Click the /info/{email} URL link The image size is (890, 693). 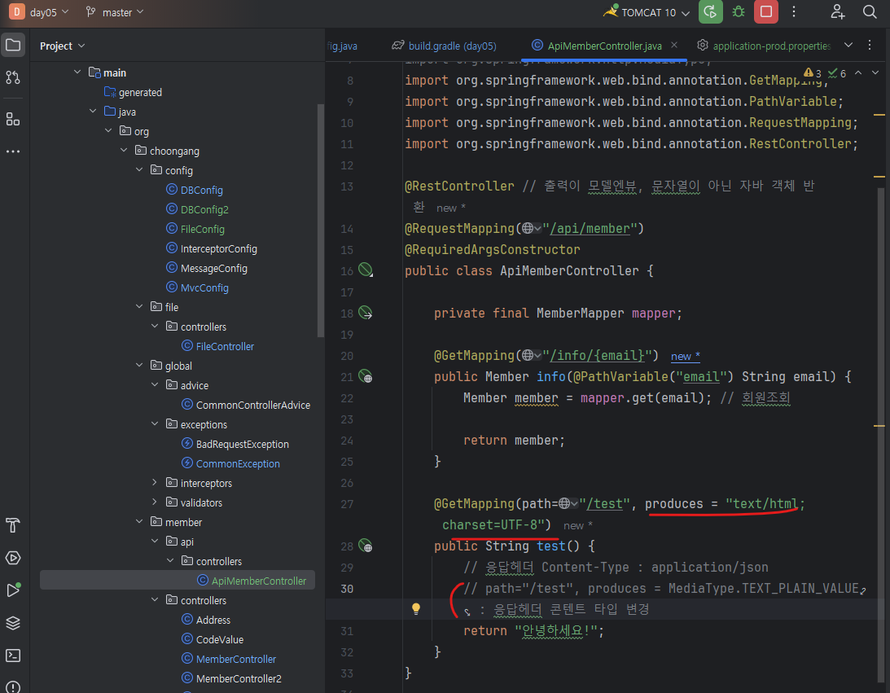click(x=597, y=355)
